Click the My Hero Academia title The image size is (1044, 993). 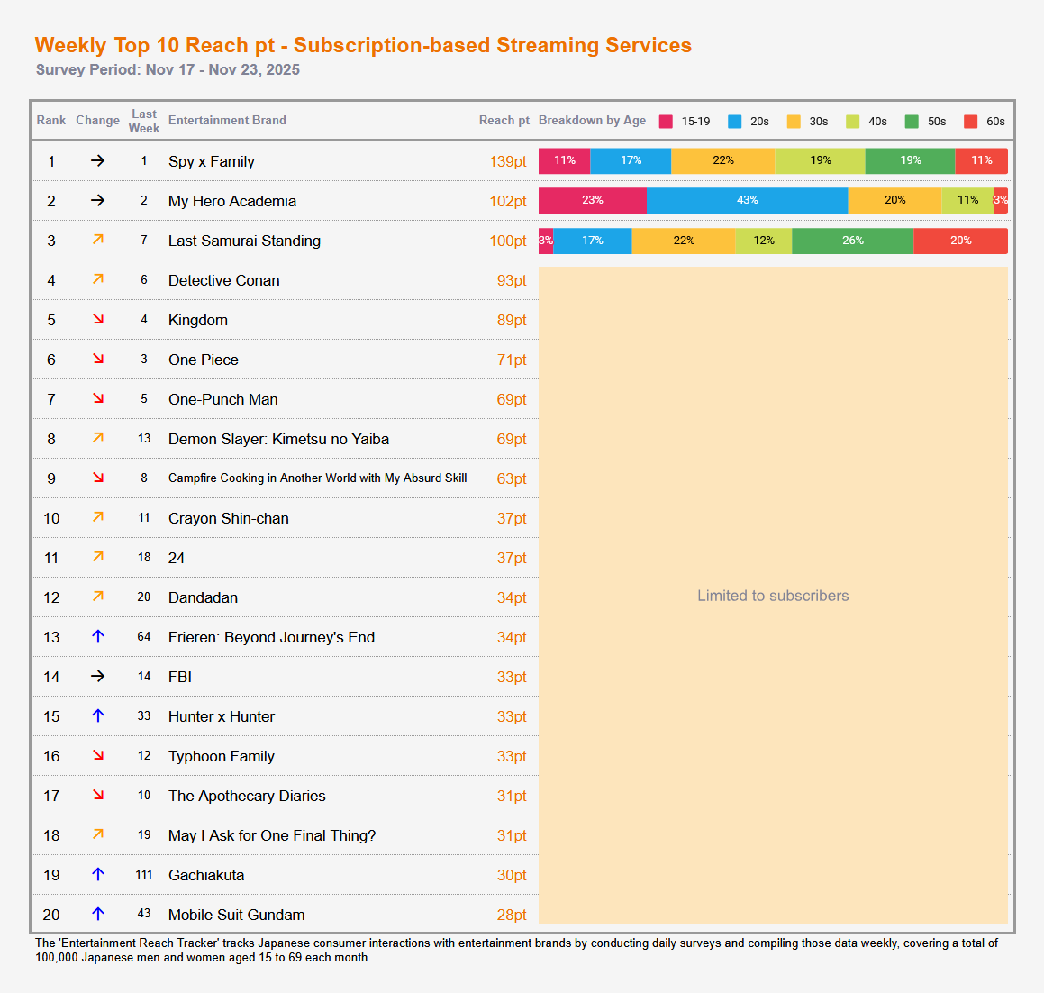click(231, 201)
